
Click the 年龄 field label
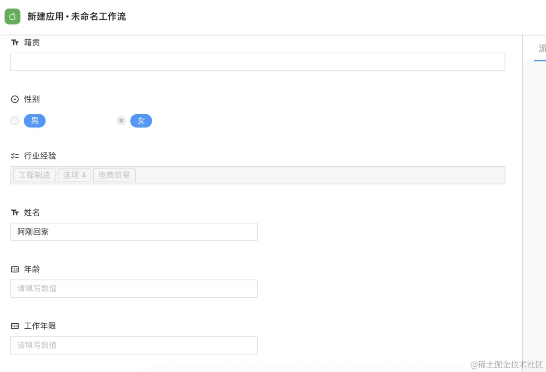[x=32, y=270]
